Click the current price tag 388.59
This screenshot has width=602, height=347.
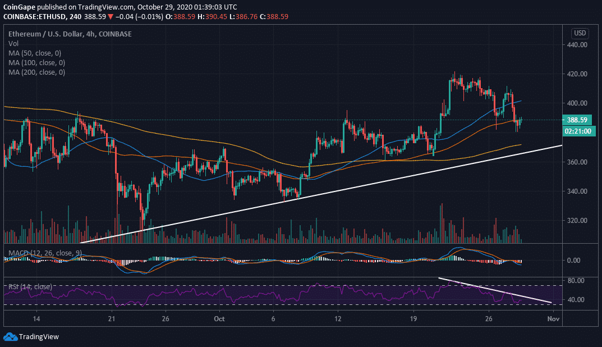tap(578, 120)
